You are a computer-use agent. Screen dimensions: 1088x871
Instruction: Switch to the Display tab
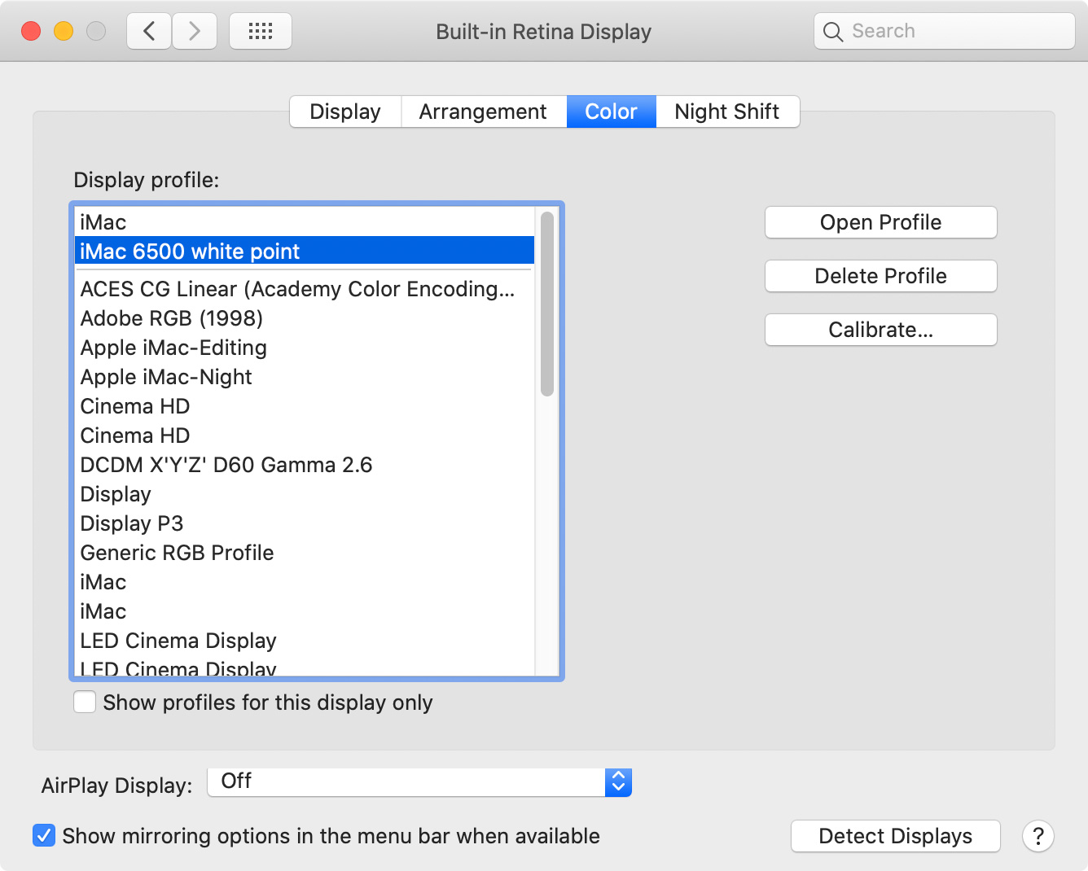(345, 112)
